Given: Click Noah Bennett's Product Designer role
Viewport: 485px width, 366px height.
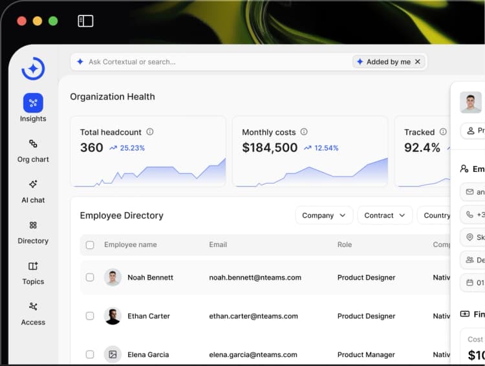Looking at the screenshot, I should point(366,277).
